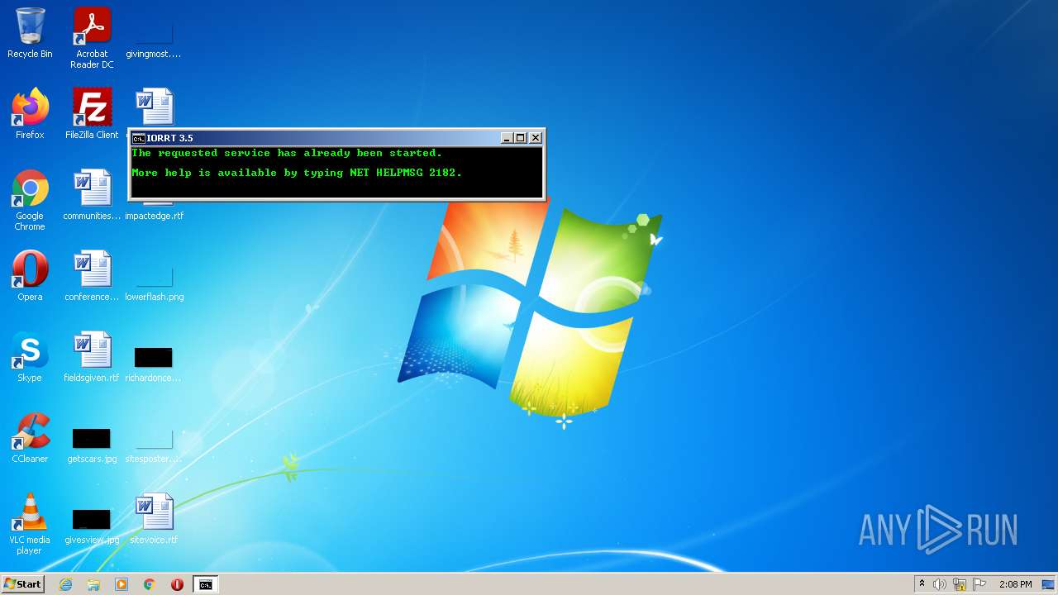Screen dimensions: 1058x595
Task: Switch to the console taskbar button
Action: (x=205, y=584)
